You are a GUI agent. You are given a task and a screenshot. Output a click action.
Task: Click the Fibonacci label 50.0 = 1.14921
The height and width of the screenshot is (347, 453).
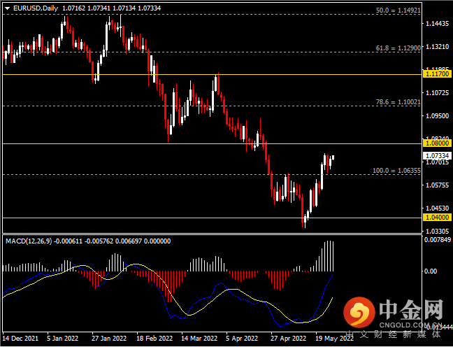(x=398, y=10)
